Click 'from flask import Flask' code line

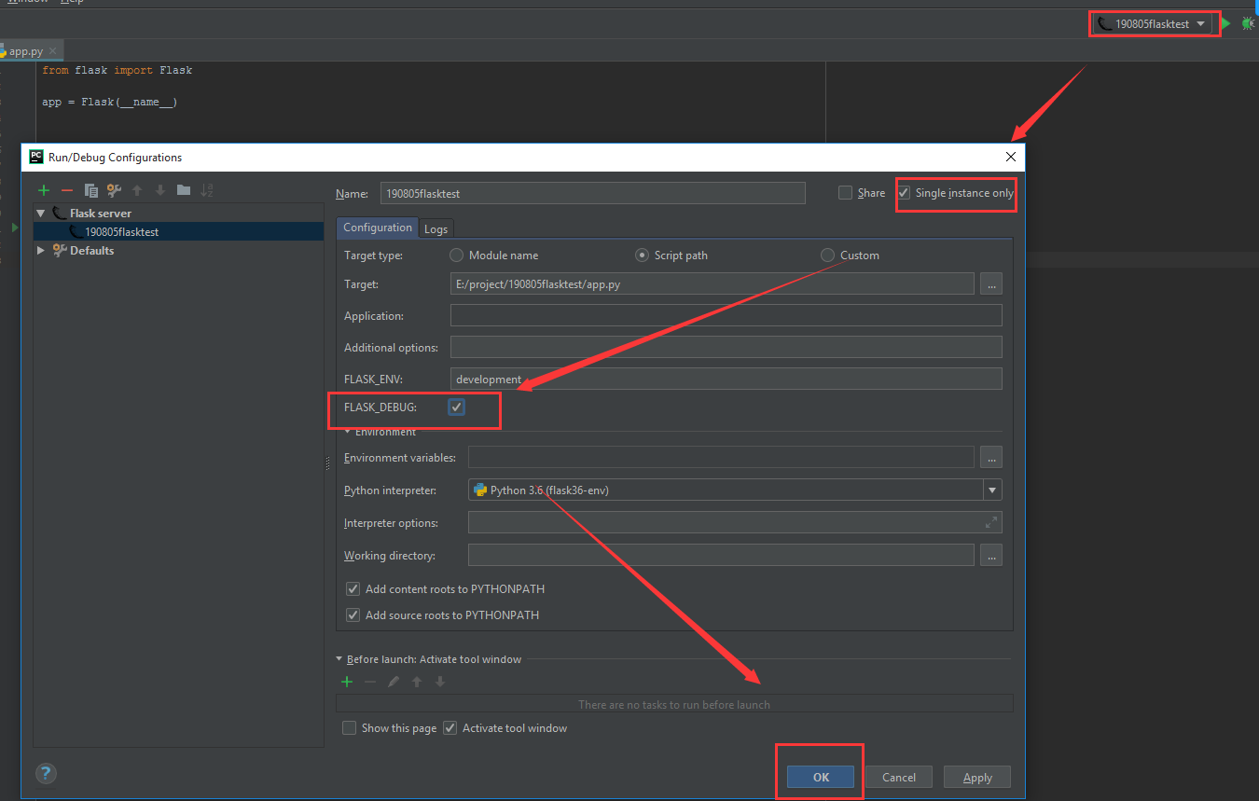[x=118, y=70]
